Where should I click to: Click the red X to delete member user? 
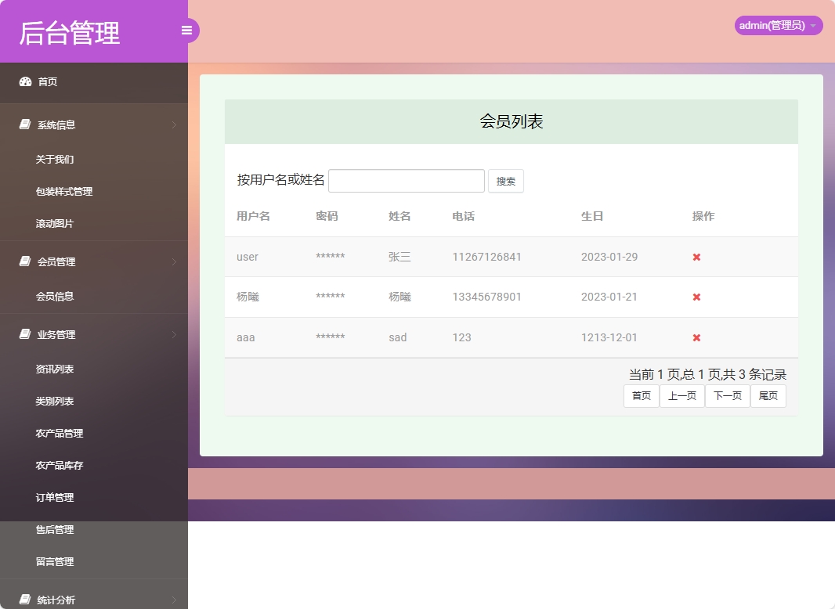[696, 256]
